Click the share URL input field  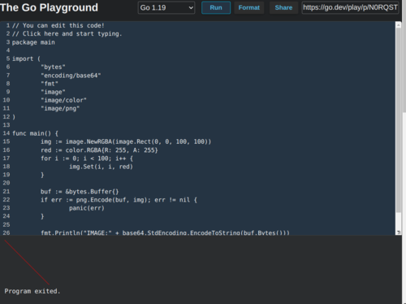[x=350, y=7]
